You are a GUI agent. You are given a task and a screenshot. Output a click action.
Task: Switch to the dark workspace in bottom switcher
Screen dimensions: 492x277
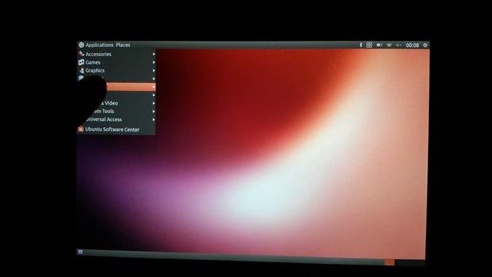tap(410, 262)
